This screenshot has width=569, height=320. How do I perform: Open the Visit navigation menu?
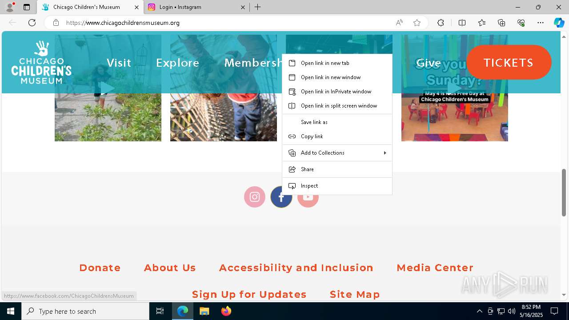[x=119, y=63]
